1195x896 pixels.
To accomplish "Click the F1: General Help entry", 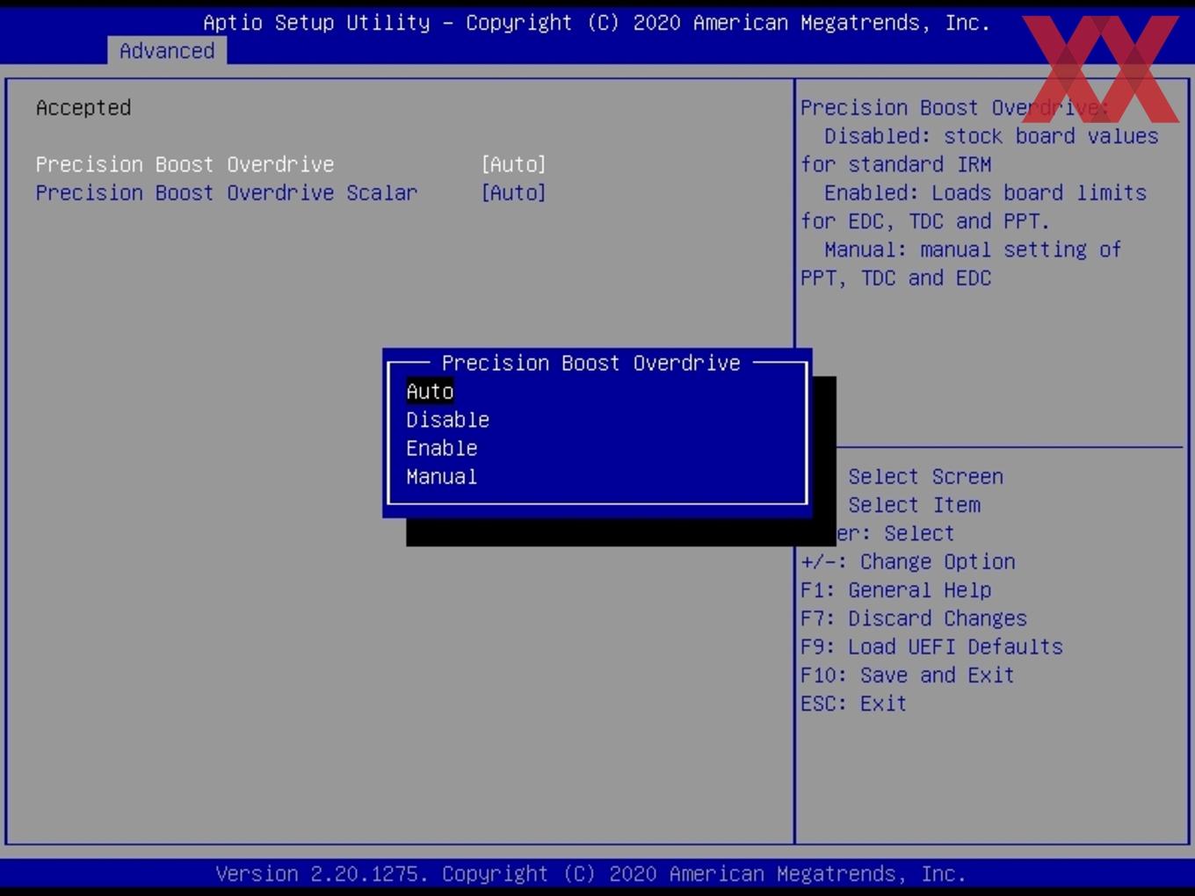I will (895, 590).
